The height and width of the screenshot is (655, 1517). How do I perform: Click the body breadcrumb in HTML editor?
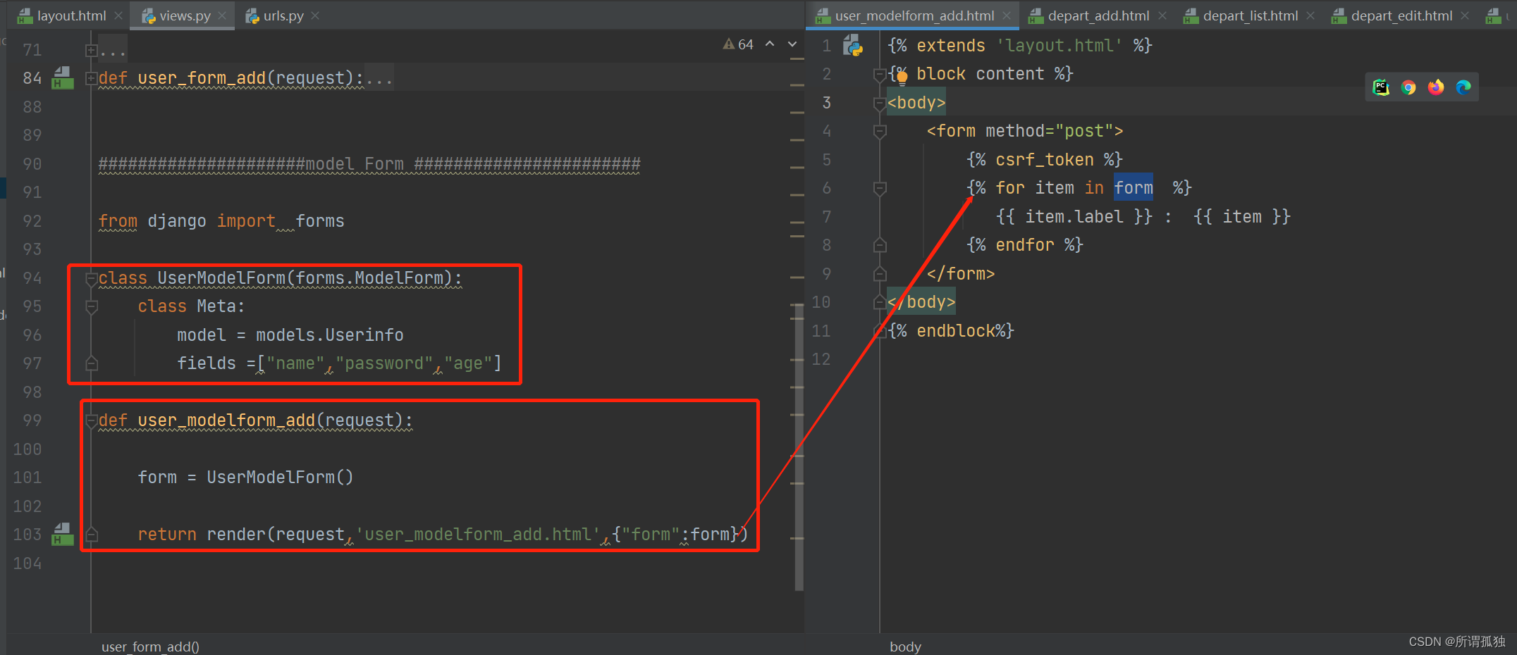pos(905,646)
